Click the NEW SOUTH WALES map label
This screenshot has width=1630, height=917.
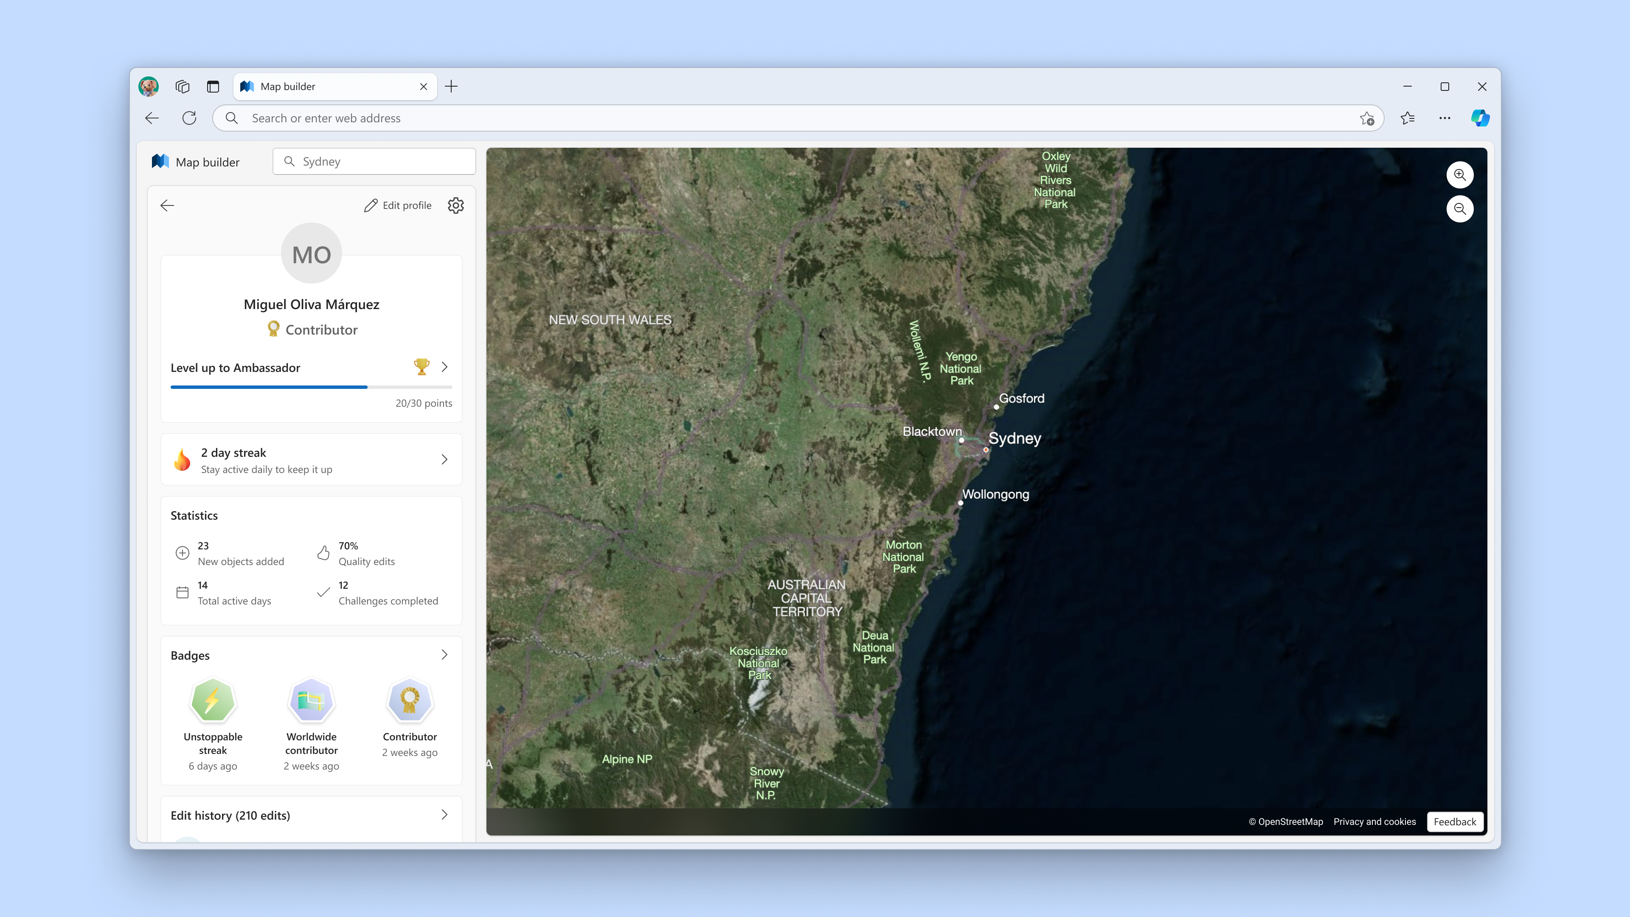click(x=610, y=320)
